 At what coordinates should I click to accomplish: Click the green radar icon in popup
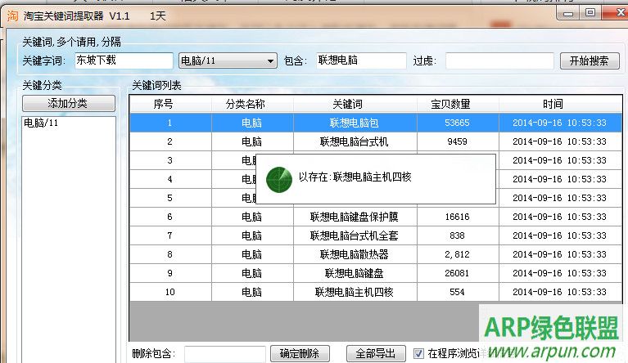click(x=279, y=180)
